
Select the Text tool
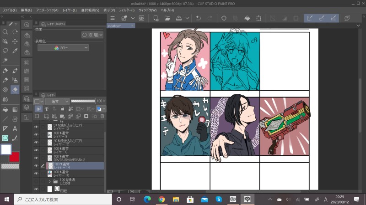point(15,129)
